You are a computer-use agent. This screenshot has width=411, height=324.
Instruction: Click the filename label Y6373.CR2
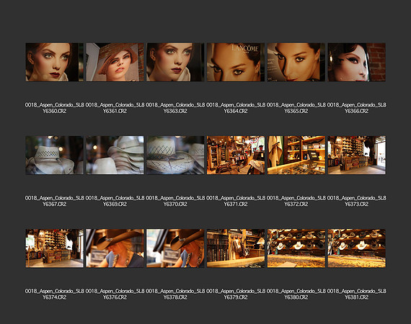pyautogui.click(x=356, y=201)
